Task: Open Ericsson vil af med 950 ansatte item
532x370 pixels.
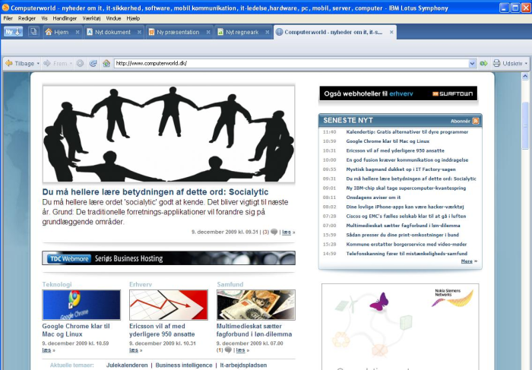Action: point(395,150)
